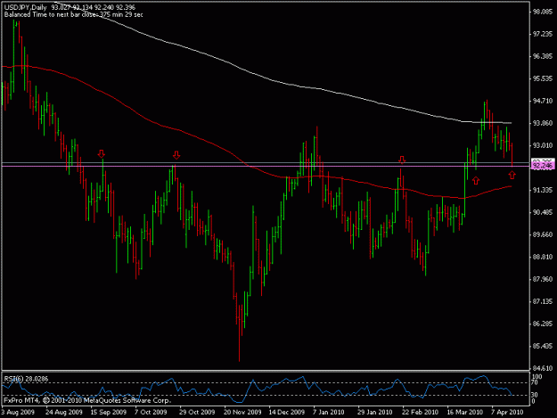The width and height of the screenshot is (557, 418).
Task: Click the RSI(6) 28.0286 indicator label
Action: 26,379
